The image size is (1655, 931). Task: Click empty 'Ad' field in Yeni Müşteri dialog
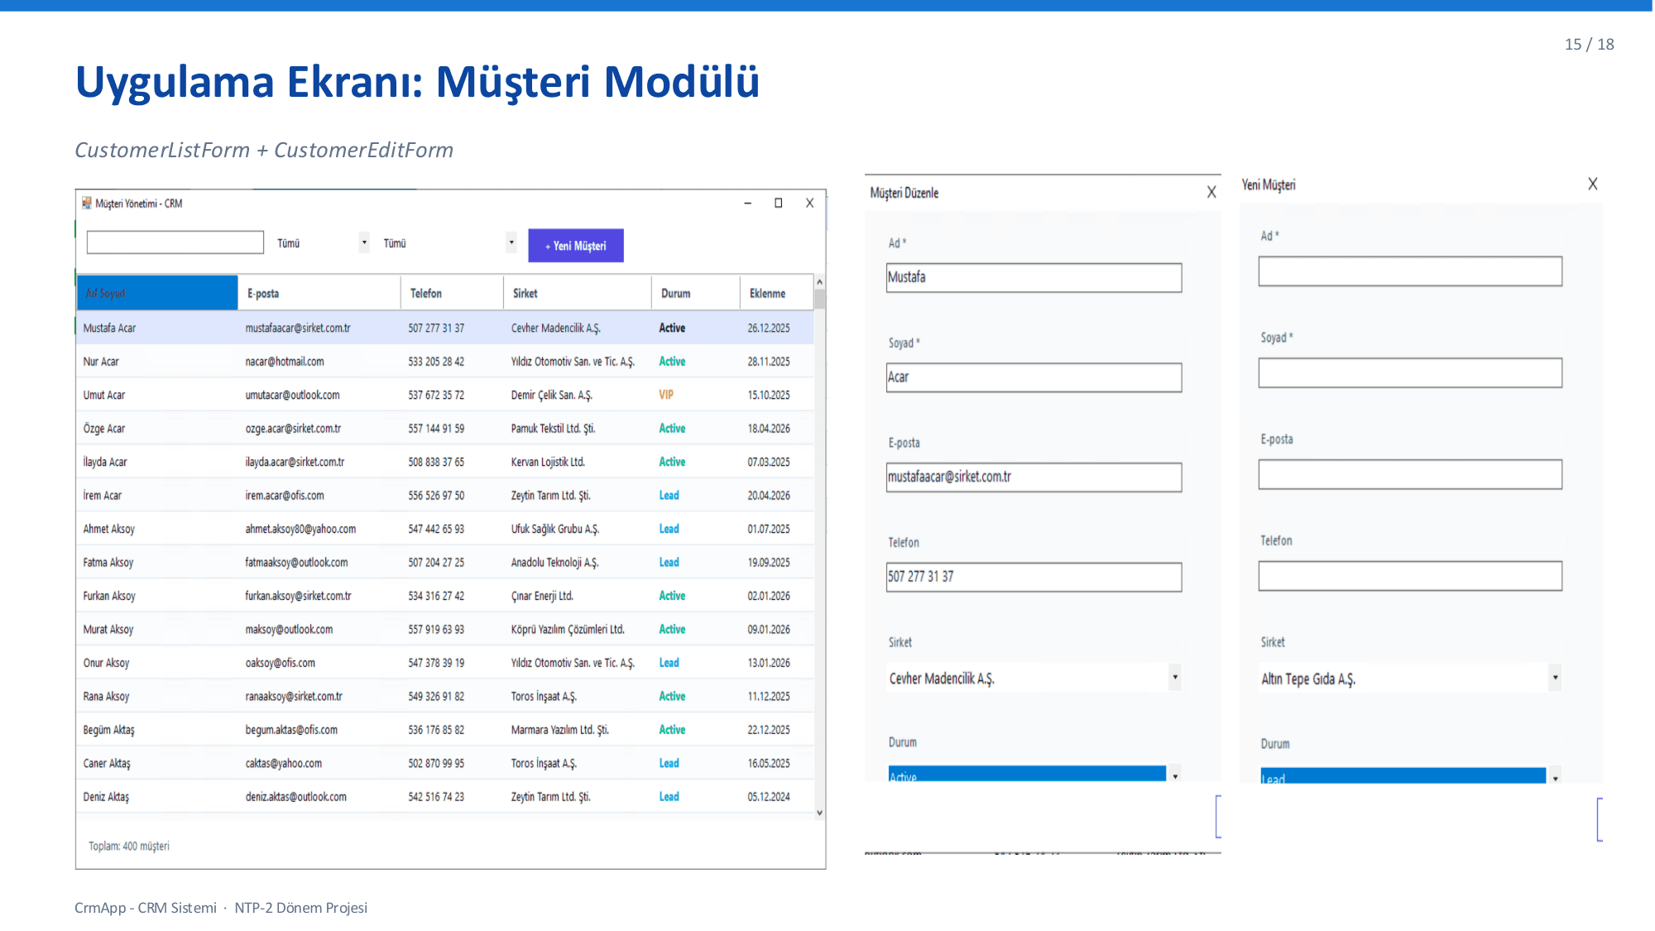[1410, 271]
